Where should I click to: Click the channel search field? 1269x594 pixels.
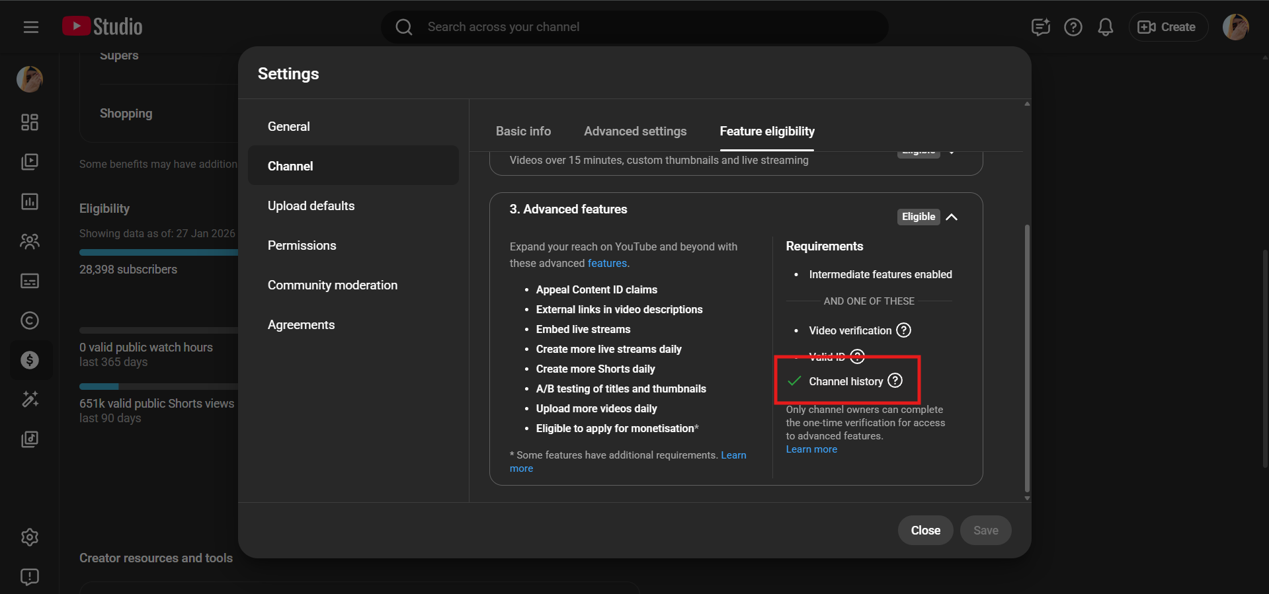[635, 27]
